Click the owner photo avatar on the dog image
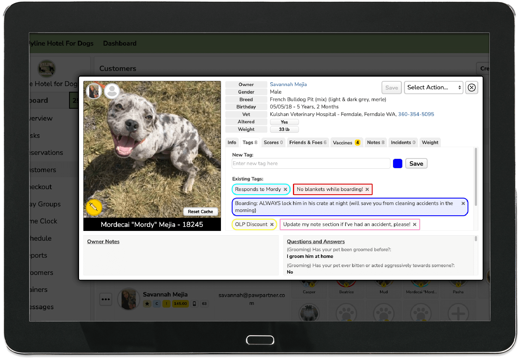Image resolution: width=518 pixels, height=358 pixels. coord(94,91)
